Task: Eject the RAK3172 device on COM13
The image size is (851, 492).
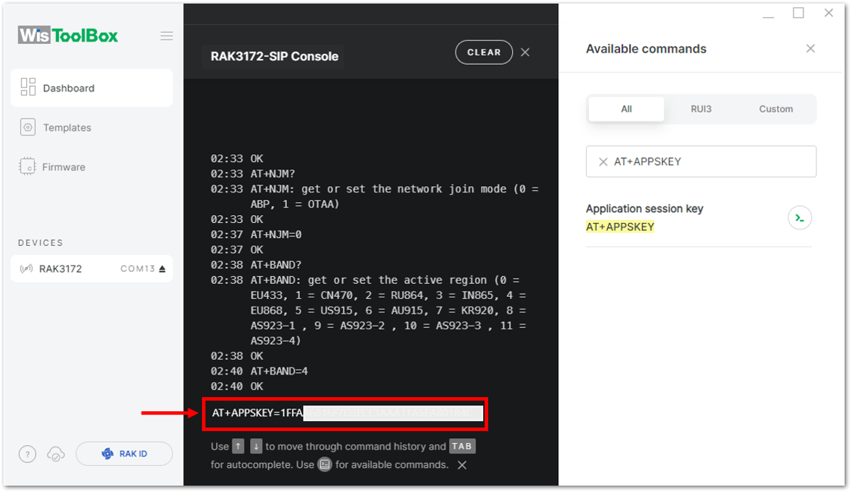Action: pos(162,268)
